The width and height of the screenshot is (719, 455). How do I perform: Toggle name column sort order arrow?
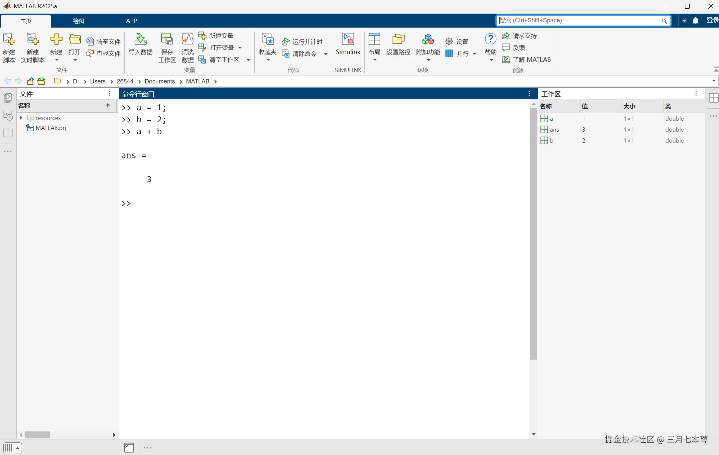tap(108, 106)
